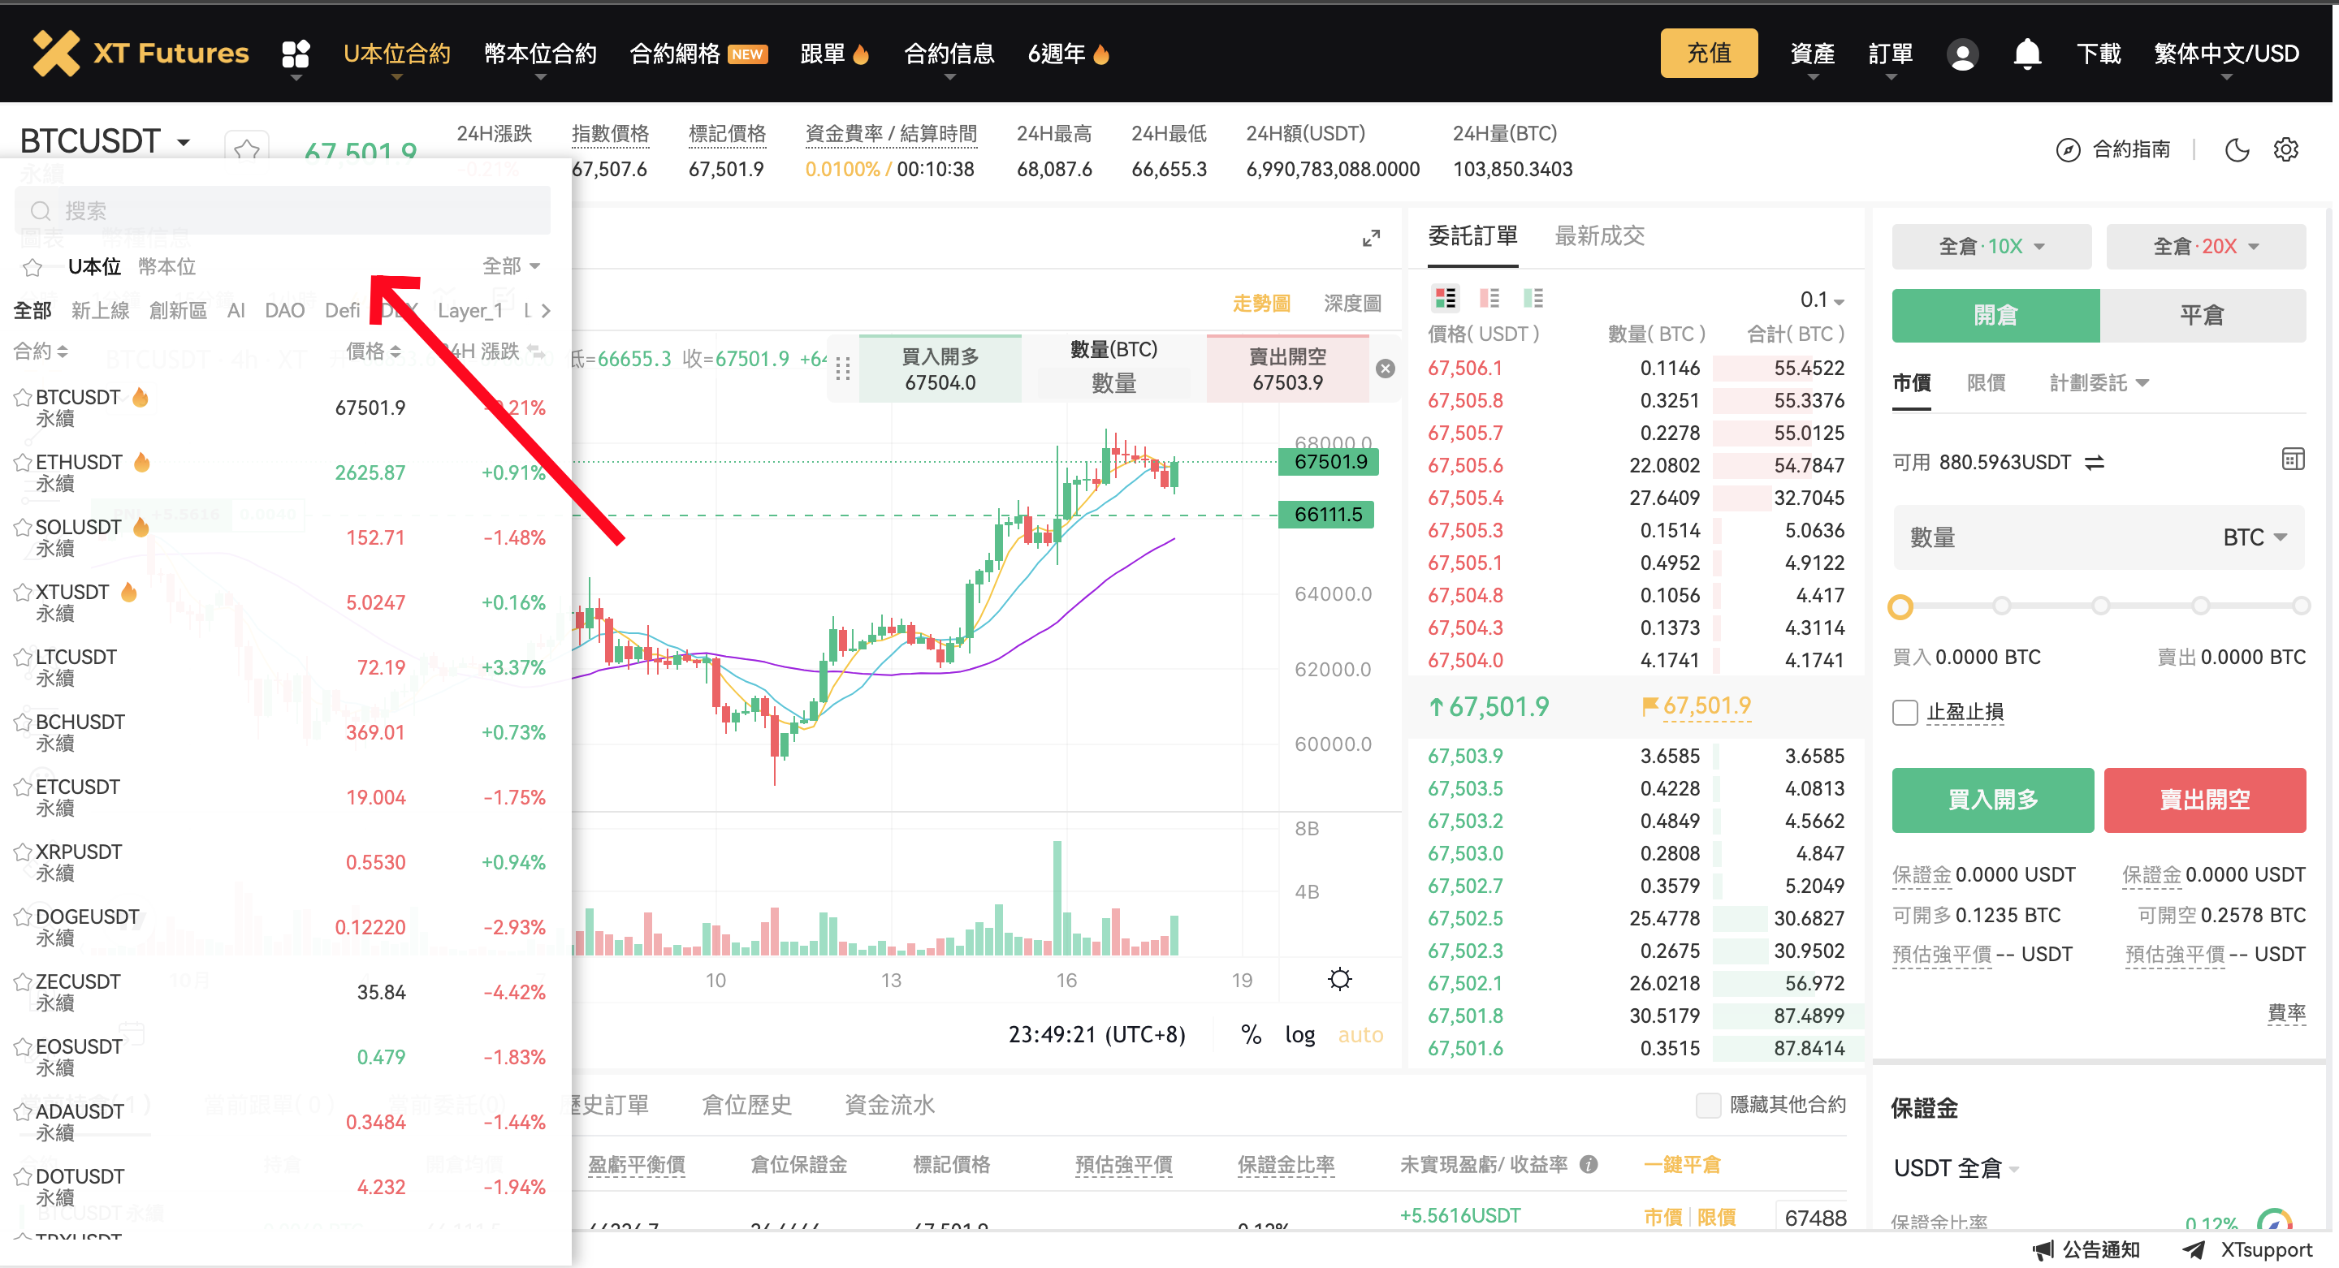Toggle dark mode with the moon icon
Screen dimensions: 2339x1268
(x=2237, y=149)
